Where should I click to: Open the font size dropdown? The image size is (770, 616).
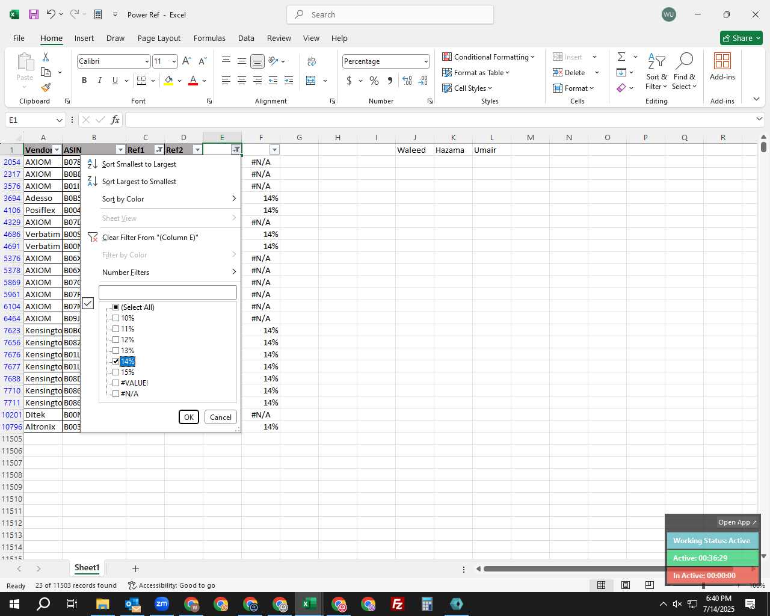pyautogui.click(x=174, y=61)
